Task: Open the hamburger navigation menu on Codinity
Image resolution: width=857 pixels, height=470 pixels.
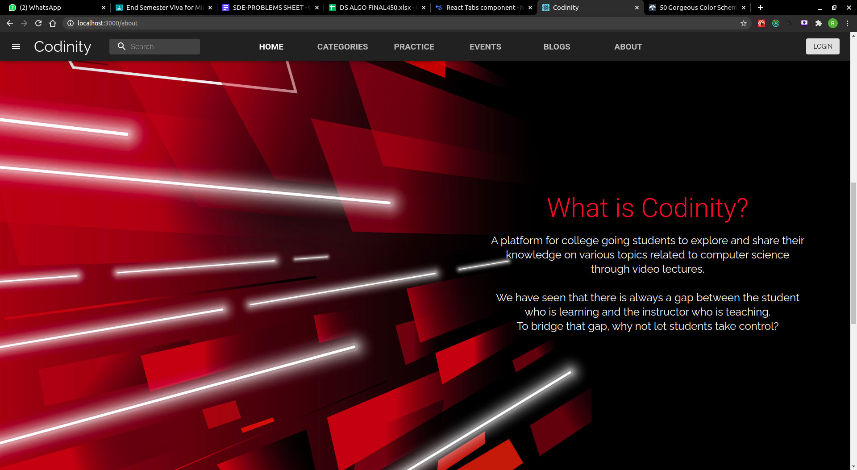Action: click(x=16, y=46)
